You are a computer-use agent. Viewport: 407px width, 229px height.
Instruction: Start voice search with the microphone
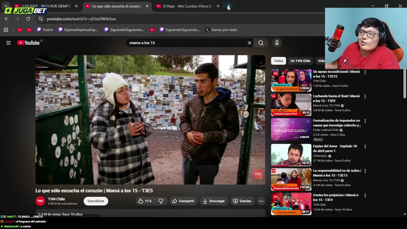277,43
